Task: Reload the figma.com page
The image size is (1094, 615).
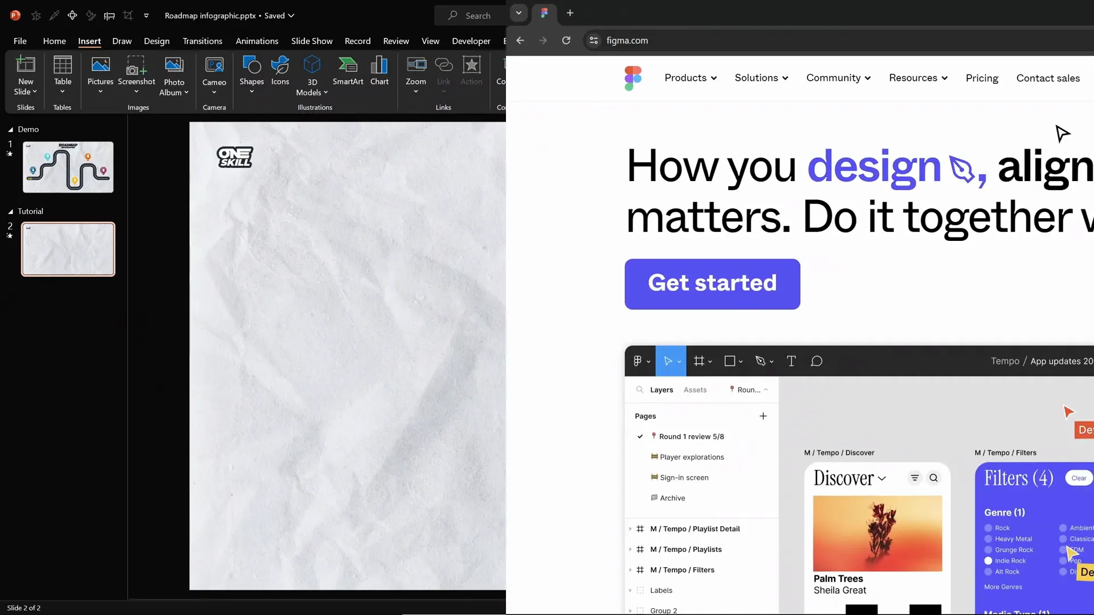Action: coord(566,40)
